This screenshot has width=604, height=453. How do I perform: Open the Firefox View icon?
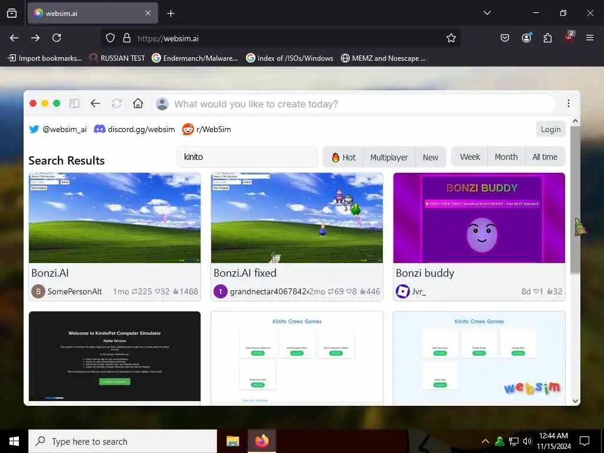click(x=12, y=13)
